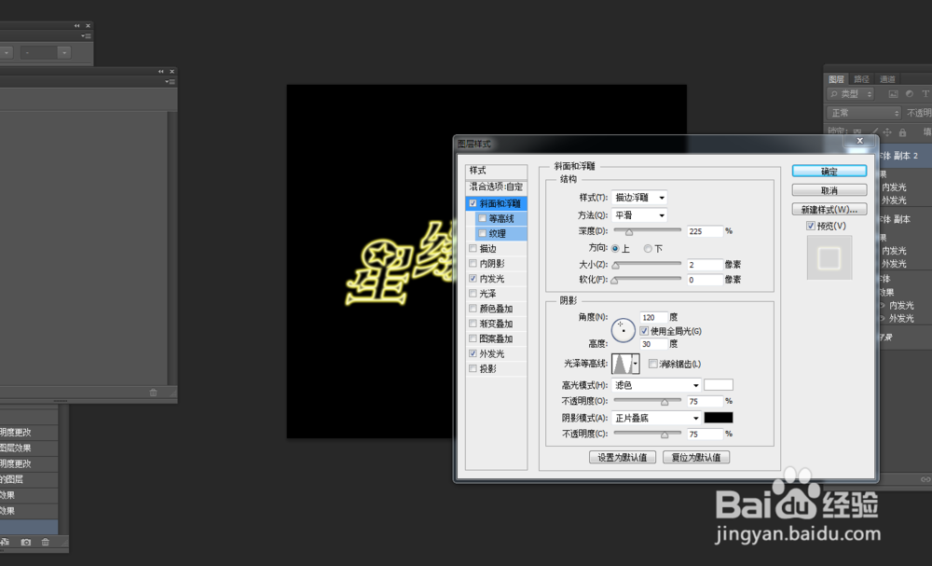The width and height of the screenshot is (932, 566).
Task: Click the search magnifier in the Layers filter bar
Action: click(834, 93)
